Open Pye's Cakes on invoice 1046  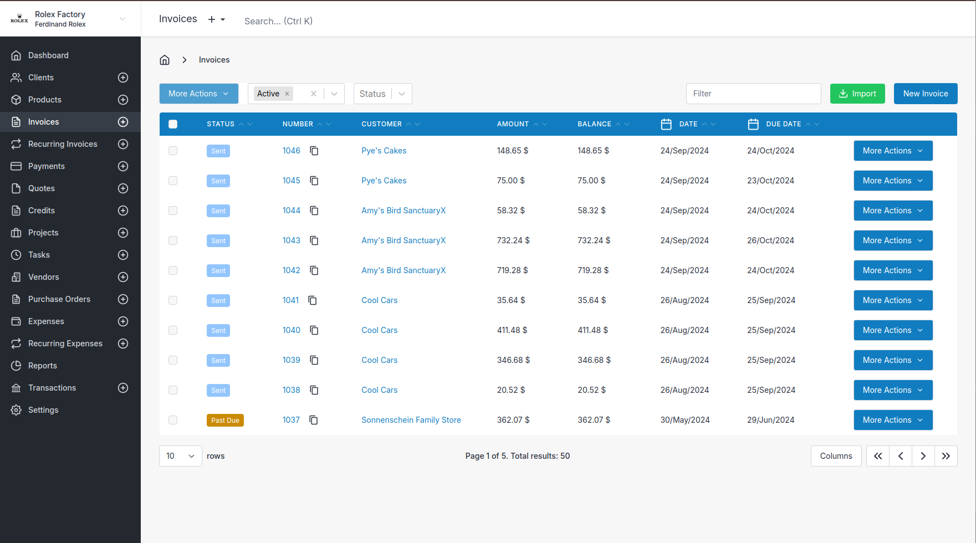pos(384,151)
